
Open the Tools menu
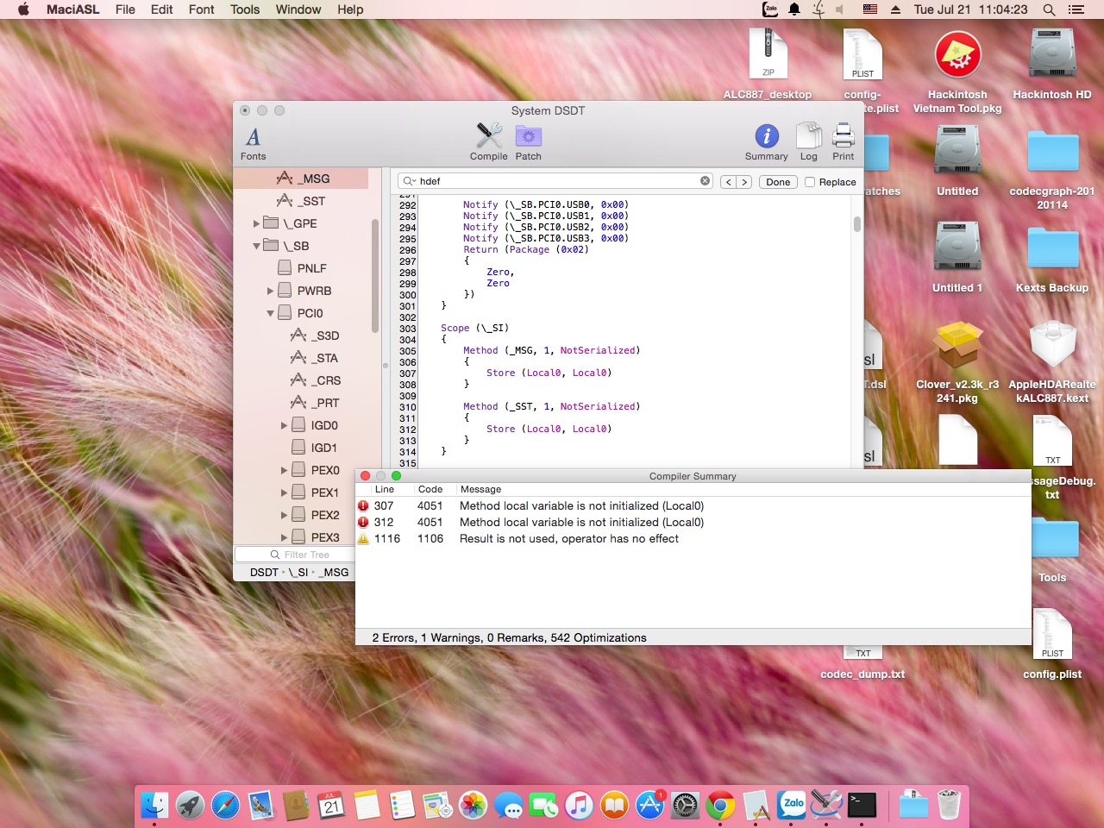245,9
